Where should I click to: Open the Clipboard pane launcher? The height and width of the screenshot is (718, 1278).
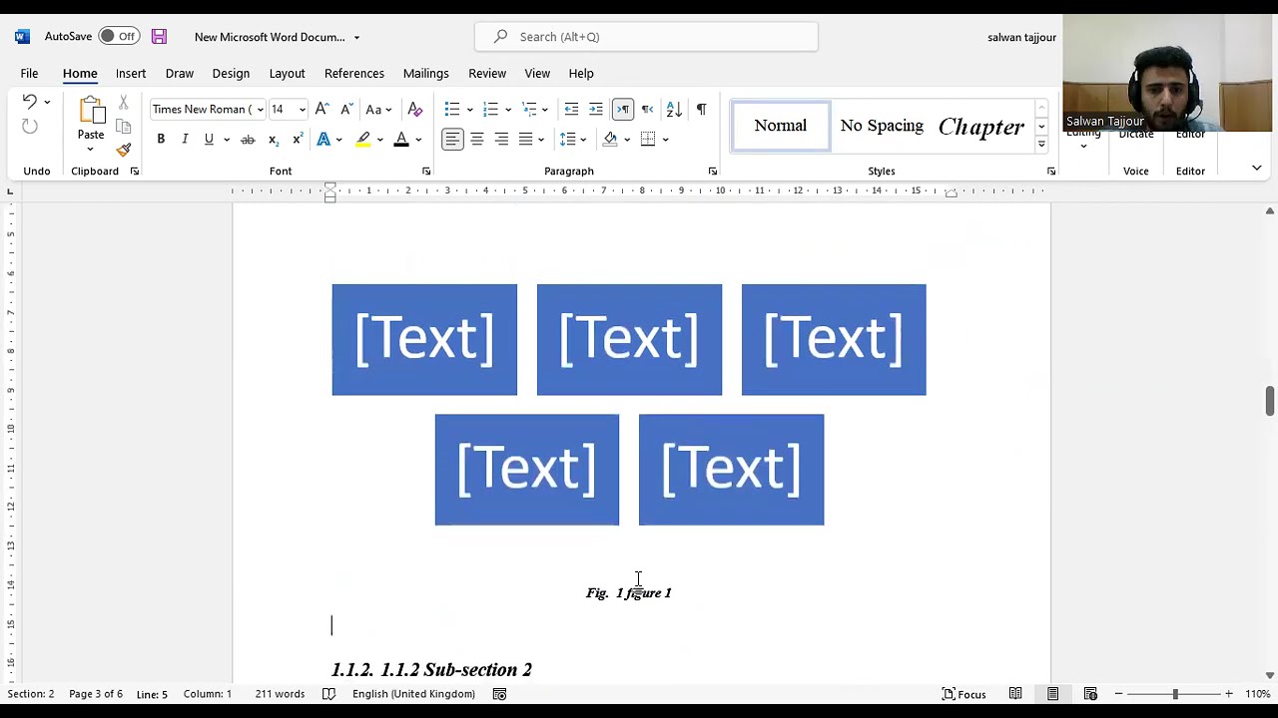point(134,172)
